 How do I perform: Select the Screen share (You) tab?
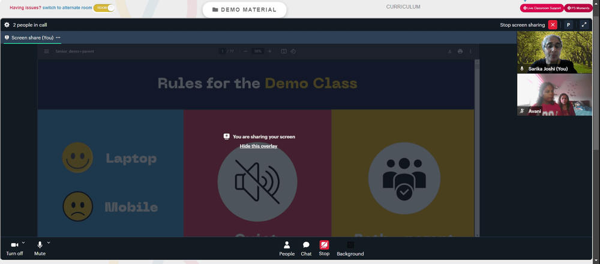click(x=32, y=38)
